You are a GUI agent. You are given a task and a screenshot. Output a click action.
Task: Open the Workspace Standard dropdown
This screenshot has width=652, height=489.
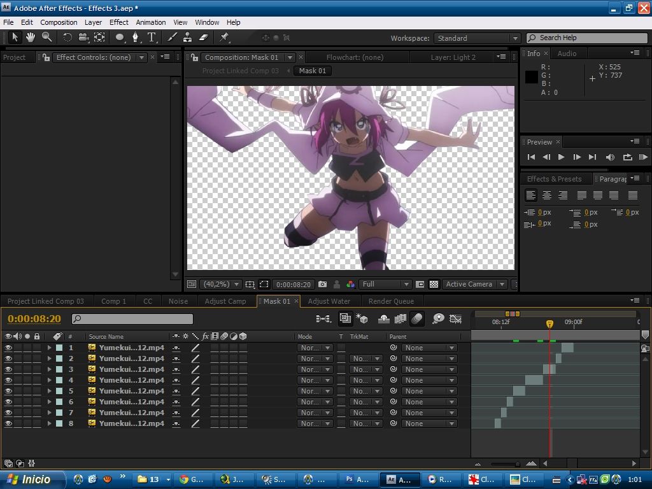pyautogui.click(x=477, y=38)
